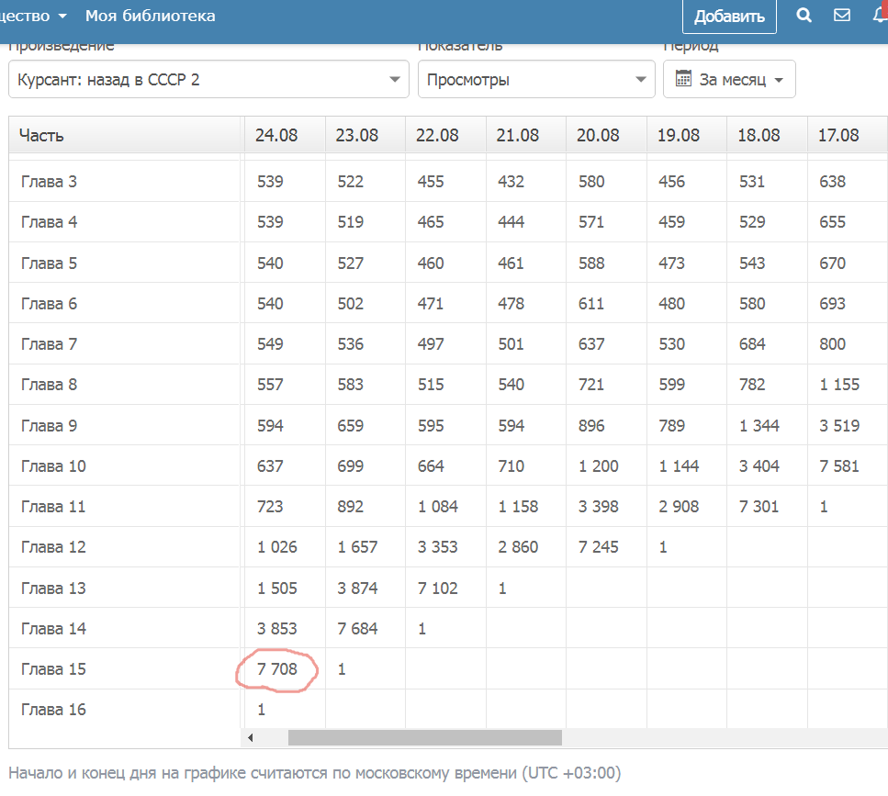This screenshot has height=796, width=888.
Task: Select the Глава 3 row label
Action: pos(49,182)
